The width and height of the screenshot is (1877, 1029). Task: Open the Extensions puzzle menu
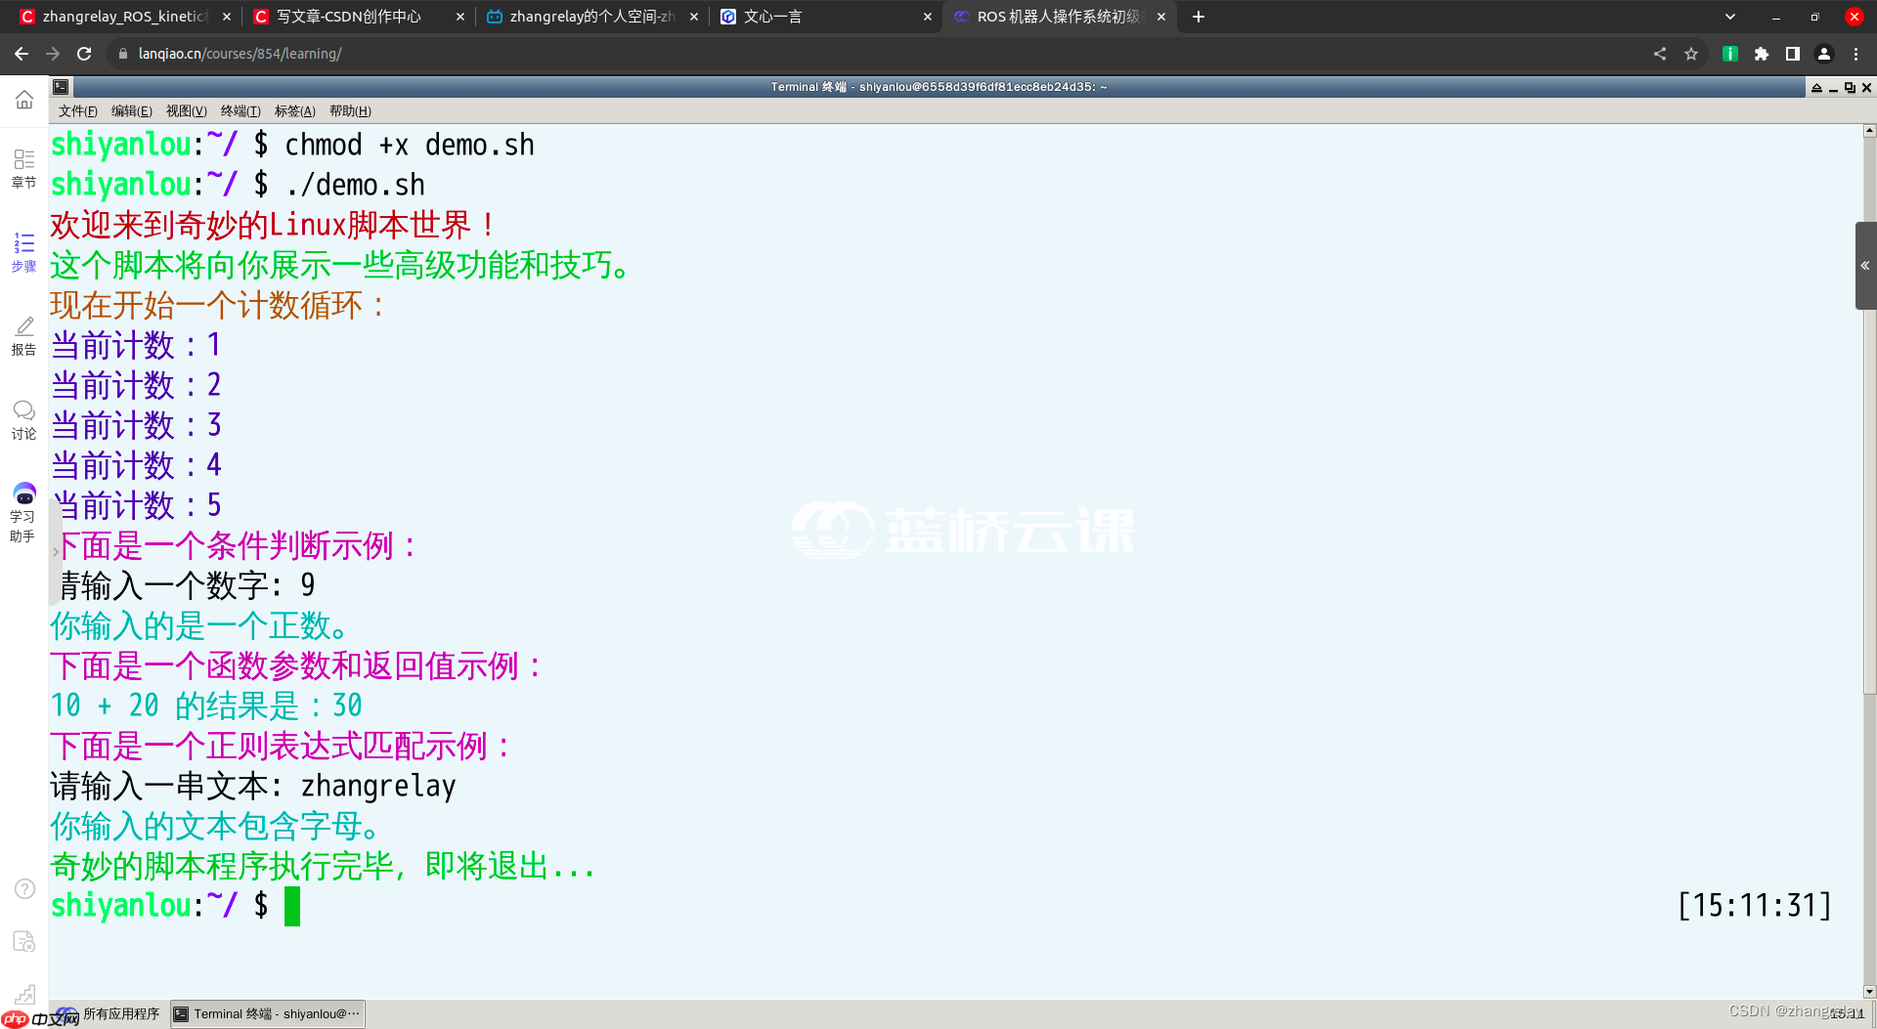point(1761,54)
